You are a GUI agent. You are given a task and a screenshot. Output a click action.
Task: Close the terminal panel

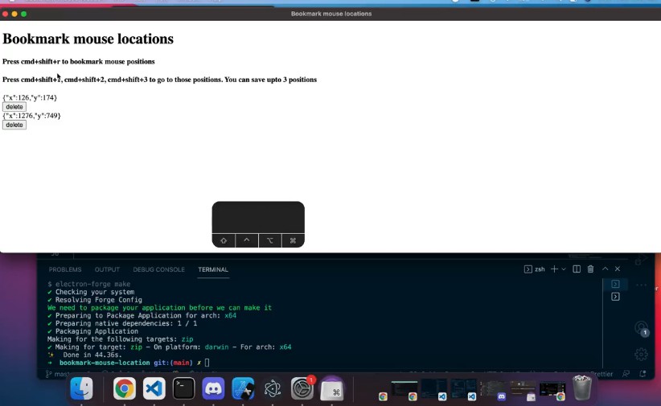pyautogui.click(x=618, y=269)
